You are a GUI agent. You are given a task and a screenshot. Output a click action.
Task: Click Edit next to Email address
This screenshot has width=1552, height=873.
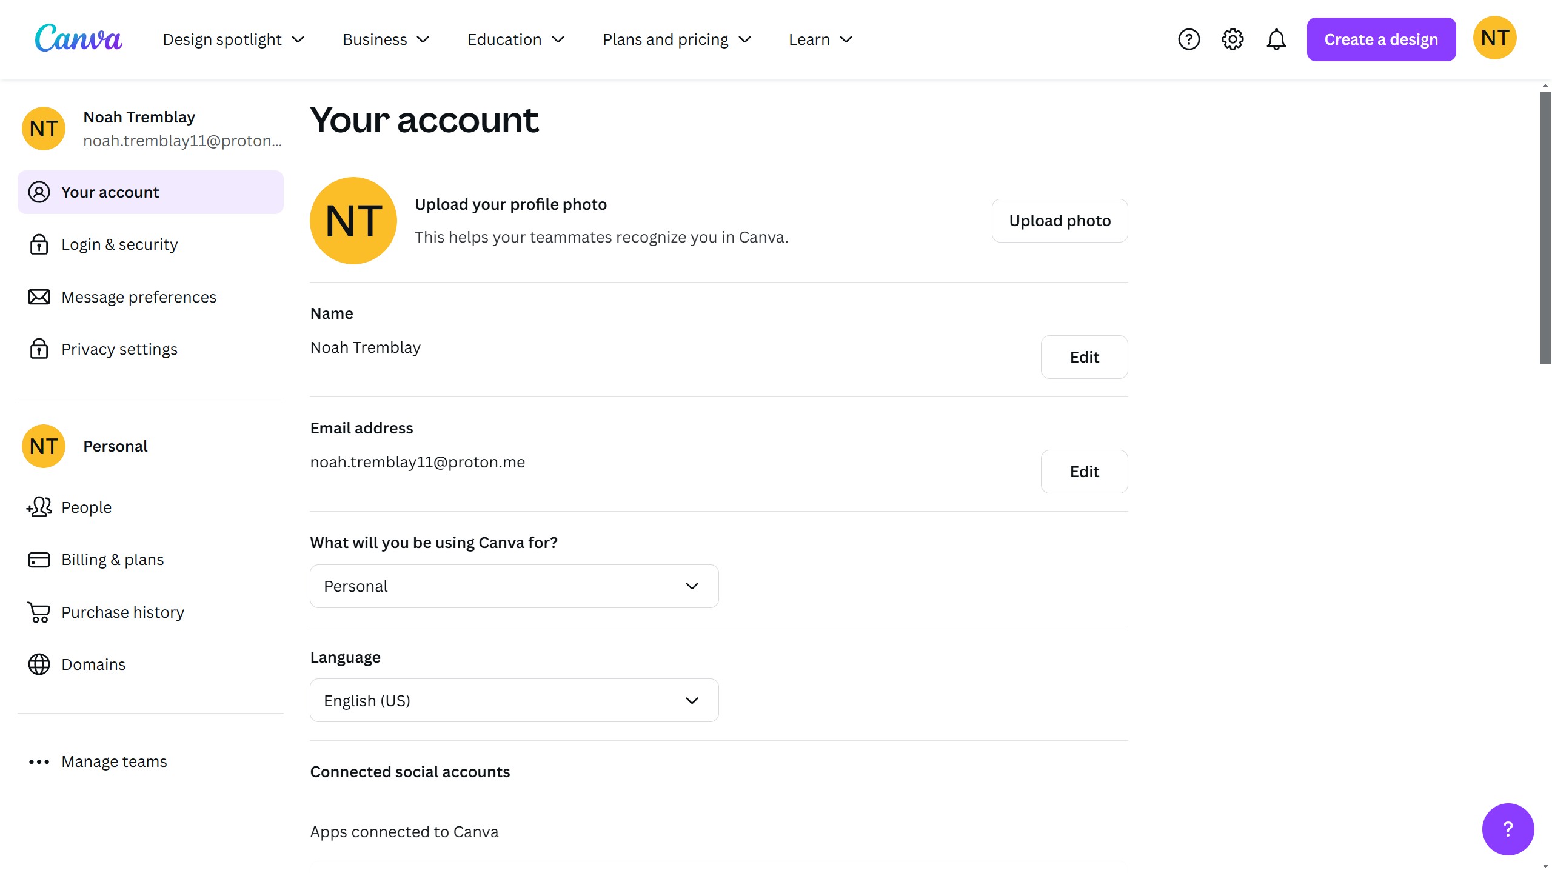1083,472
